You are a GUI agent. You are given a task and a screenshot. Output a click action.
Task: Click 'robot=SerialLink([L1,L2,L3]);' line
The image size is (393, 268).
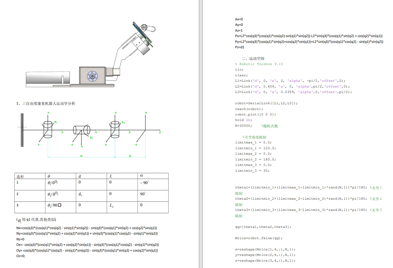coord(266,103)
